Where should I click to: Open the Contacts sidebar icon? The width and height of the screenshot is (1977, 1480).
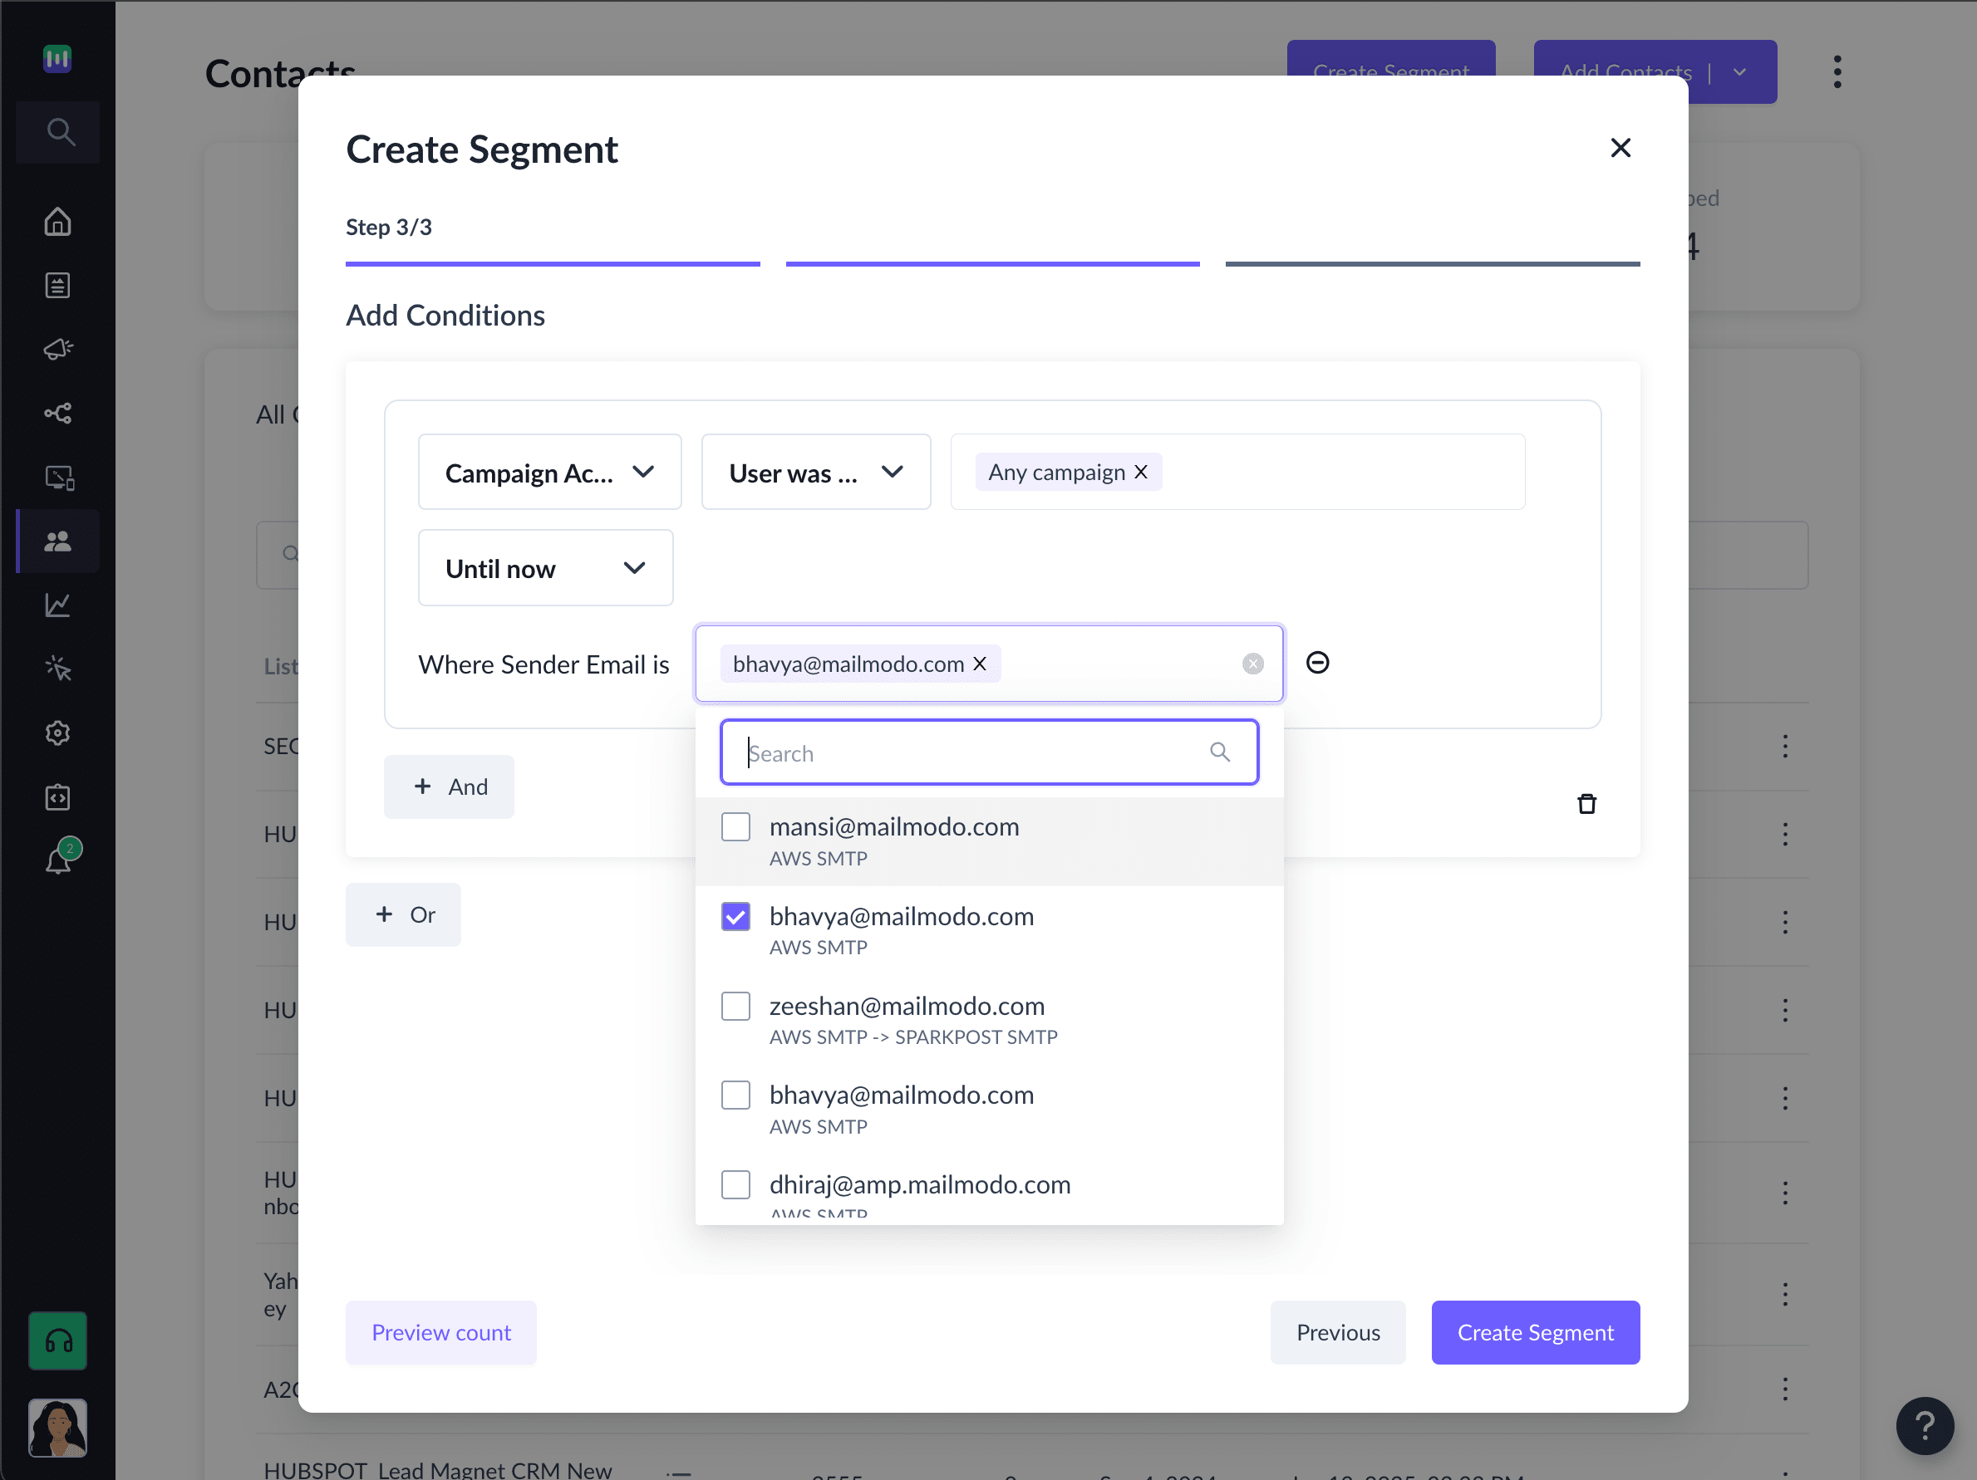click(x=58, y=542)
